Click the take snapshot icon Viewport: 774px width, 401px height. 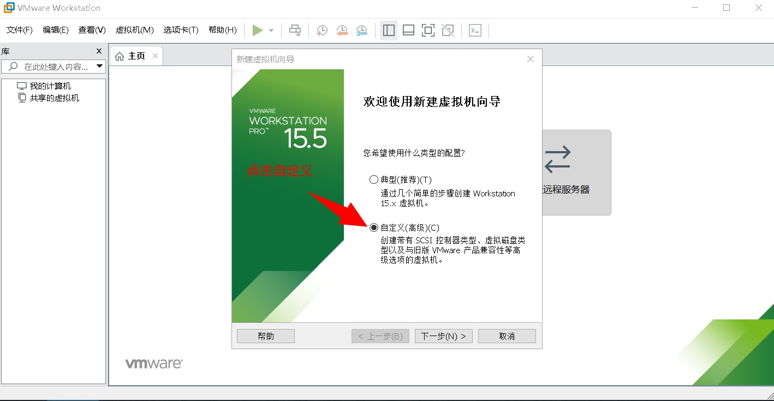pyautogui.click(x=322, y=31)
